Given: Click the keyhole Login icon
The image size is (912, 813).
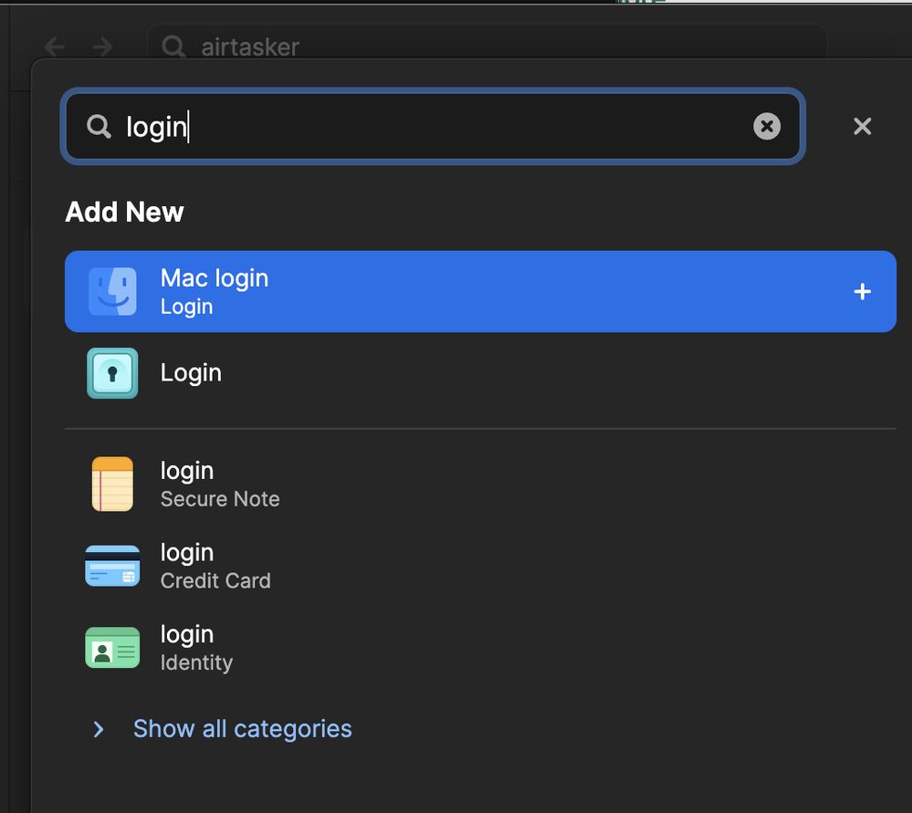Looking at the screenshot, I should [x=112, y=373].
